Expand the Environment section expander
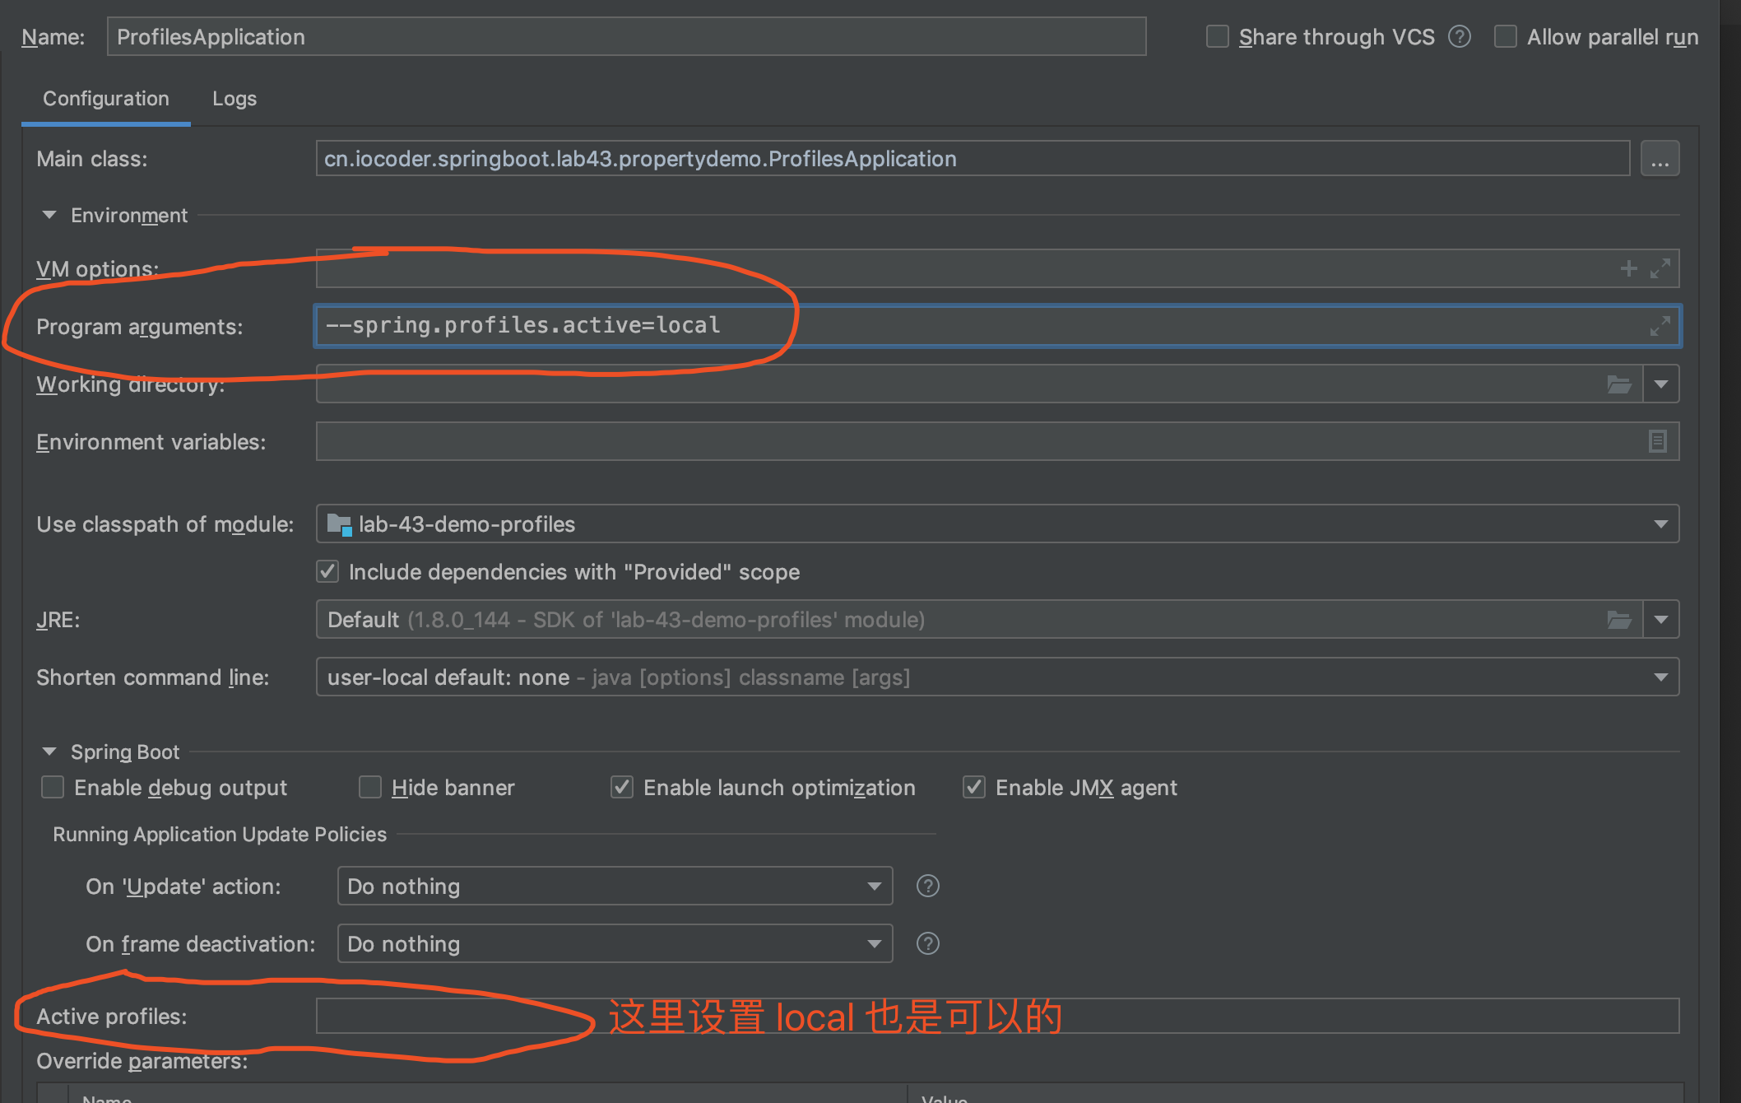The width and height of the screenshot is (1741, 1103). click(x=51, y=215)
